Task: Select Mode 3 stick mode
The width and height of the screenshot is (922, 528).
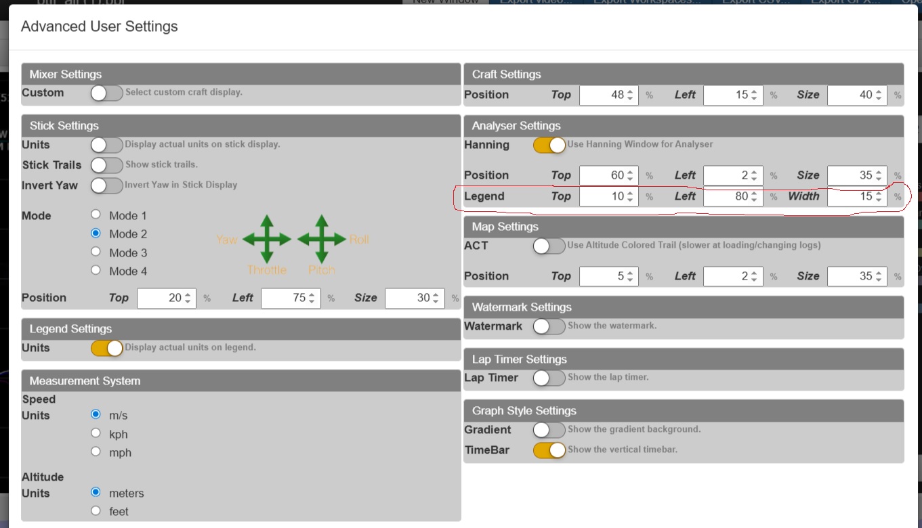Action: click(96, 252)
